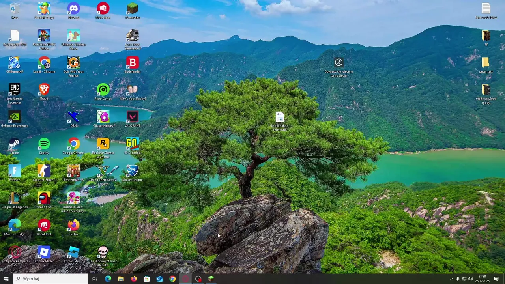Open the taskbar clock showing 21:28
Image resolution: width=505 pixels, height=284 pixels.
coord(482,279)
